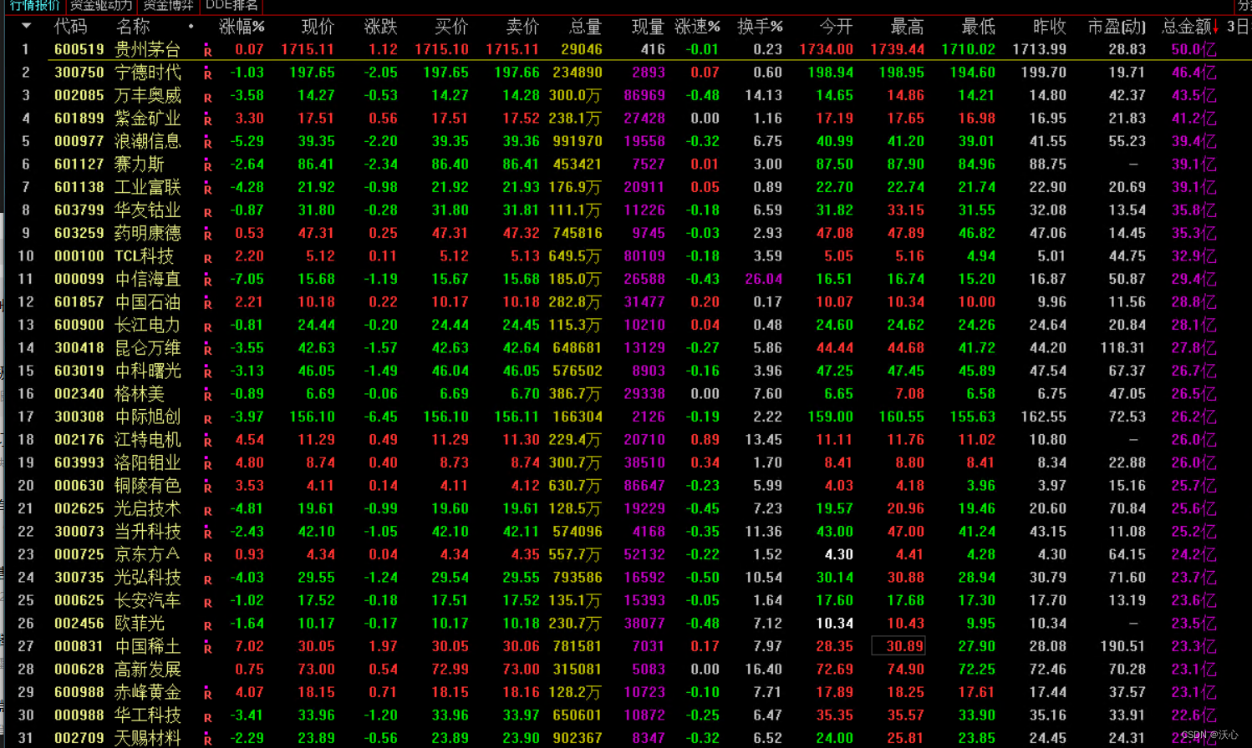Switch to the DDE排名 tab

(232, 5)
